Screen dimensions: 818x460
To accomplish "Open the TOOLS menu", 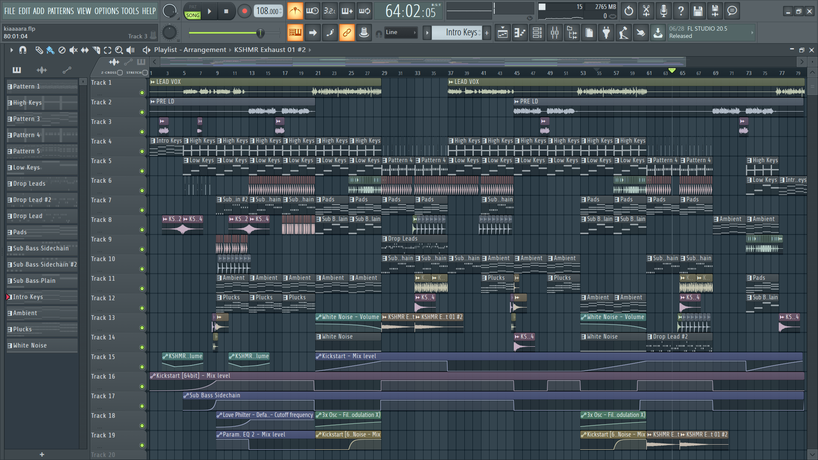I will pyautogui.click(x=130, y=11).
